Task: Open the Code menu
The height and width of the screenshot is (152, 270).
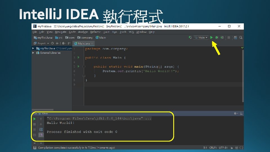Action: (72, 32)
